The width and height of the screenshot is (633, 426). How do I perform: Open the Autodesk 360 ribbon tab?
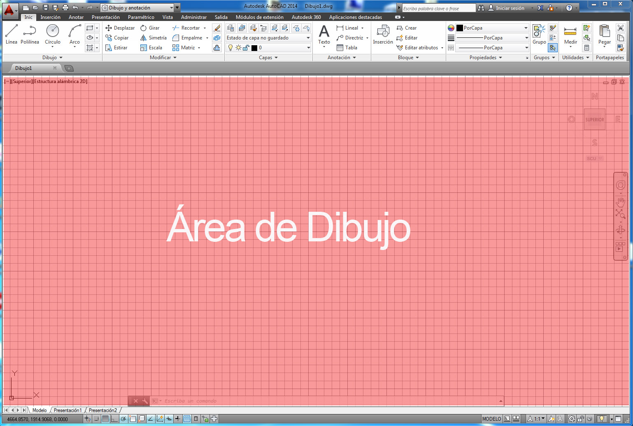point(306,17)
